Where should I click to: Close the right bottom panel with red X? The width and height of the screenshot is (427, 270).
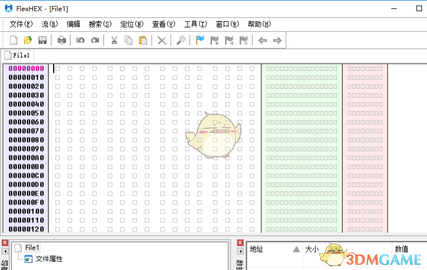click(x=240, y=243)
